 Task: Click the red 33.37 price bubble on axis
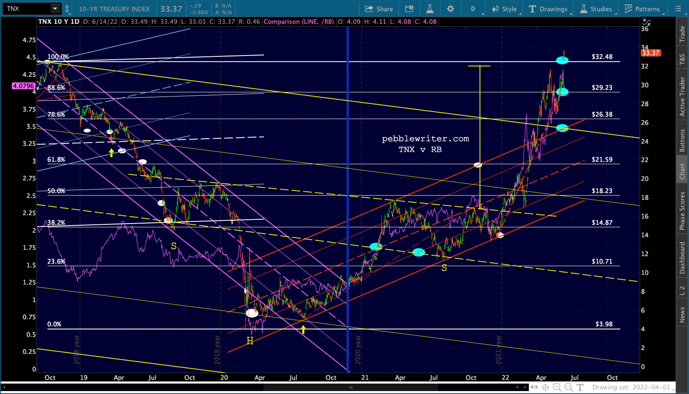click(651, 53)
